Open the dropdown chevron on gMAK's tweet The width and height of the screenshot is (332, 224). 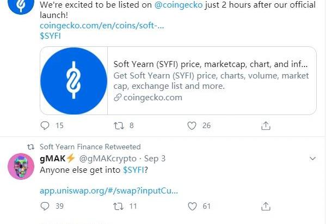click(313, 159)
